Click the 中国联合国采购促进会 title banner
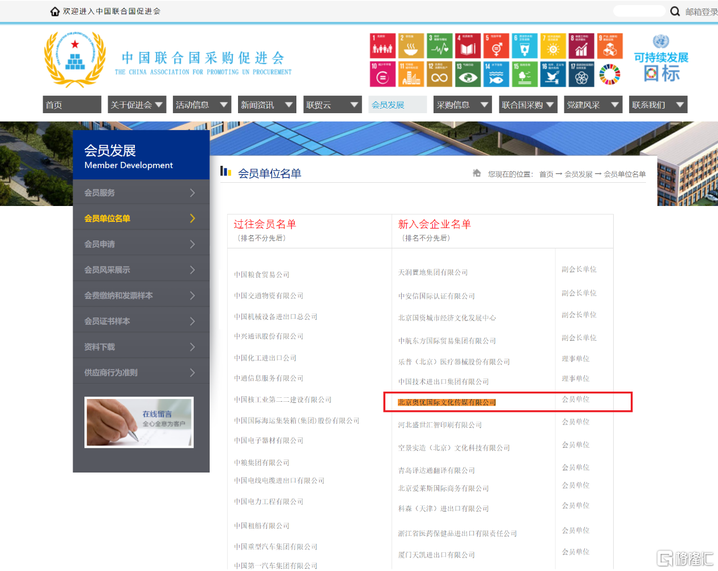 pos(203,63)
